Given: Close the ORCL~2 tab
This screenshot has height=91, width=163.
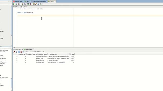Looking at the screenshot, I should tap(55, 2).
